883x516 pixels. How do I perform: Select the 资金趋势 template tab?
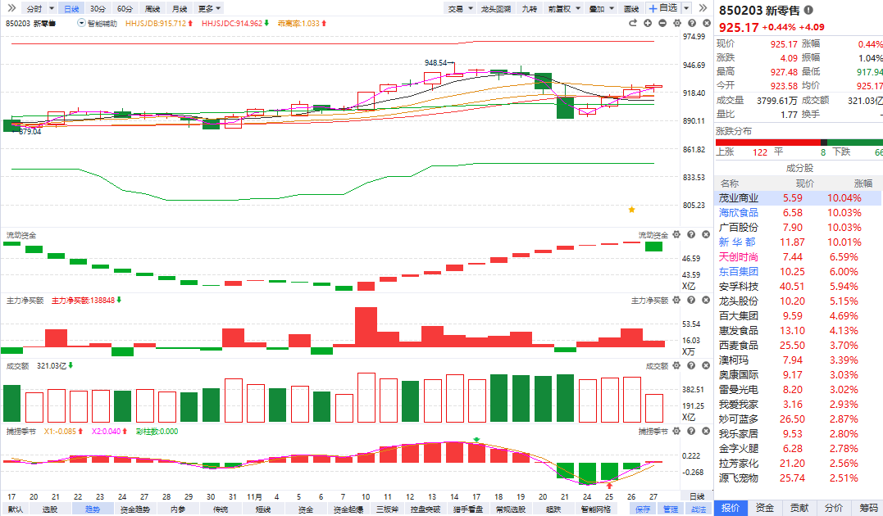[x=135, y=509]
